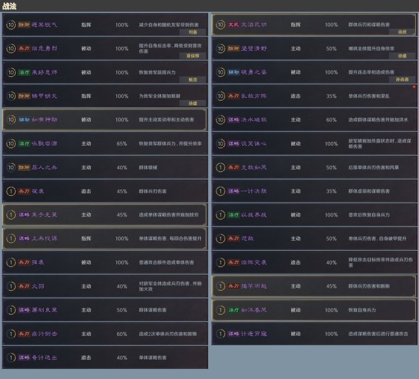The width and height of the screenshot is (419, 379).
Task: Click the 治疗 tag on 未好息师
Action: (25, 72)
